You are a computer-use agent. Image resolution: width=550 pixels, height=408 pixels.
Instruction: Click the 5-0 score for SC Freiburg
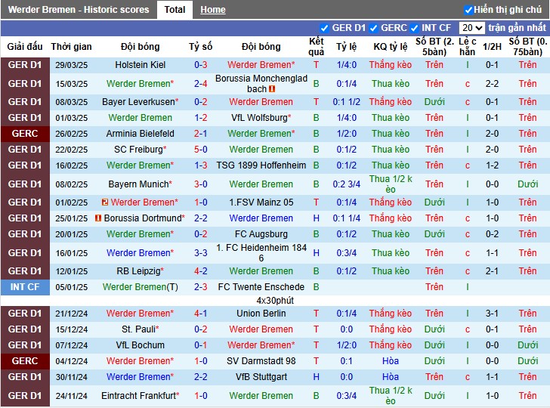(x=201, y=149)
